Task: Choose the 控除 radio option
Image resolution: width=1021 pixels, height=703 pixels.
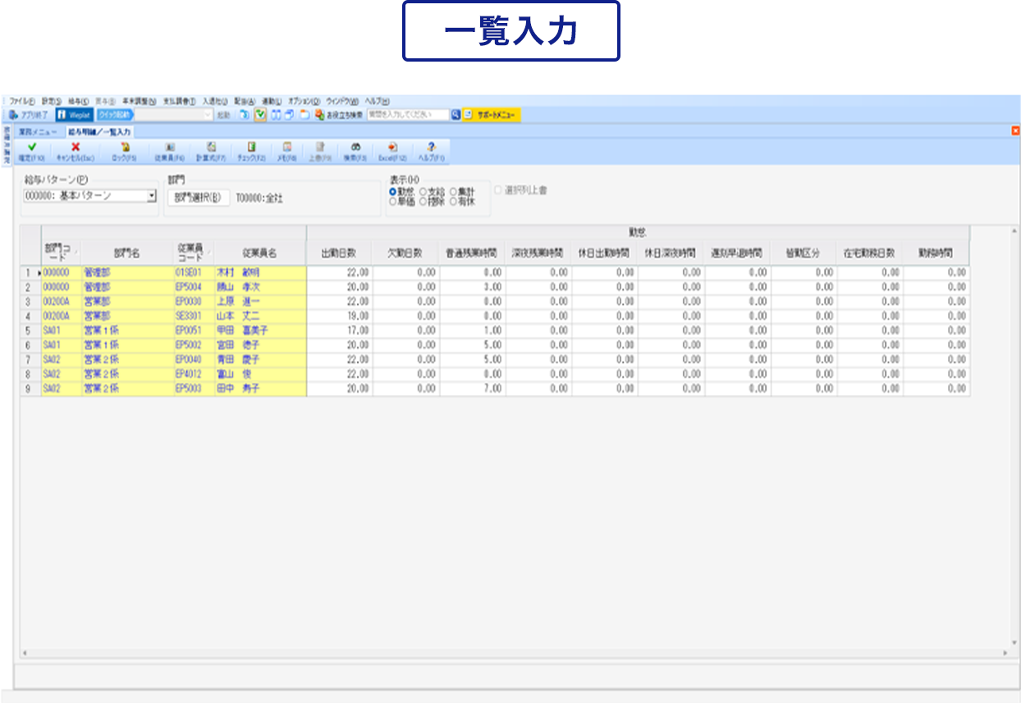Action: 424,202
